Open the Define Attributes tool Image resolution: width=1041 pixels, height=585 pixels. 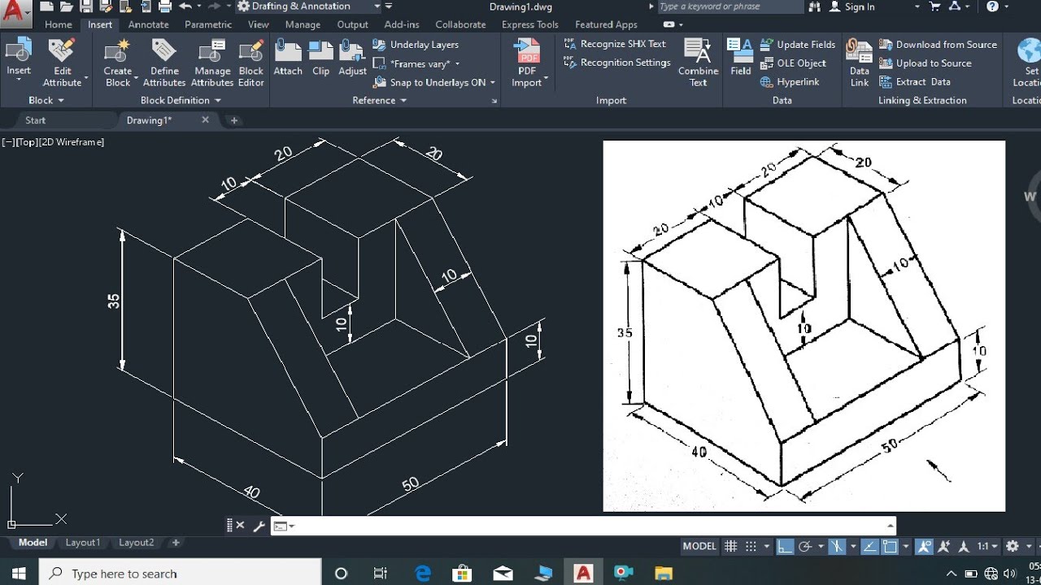(164, 63)
